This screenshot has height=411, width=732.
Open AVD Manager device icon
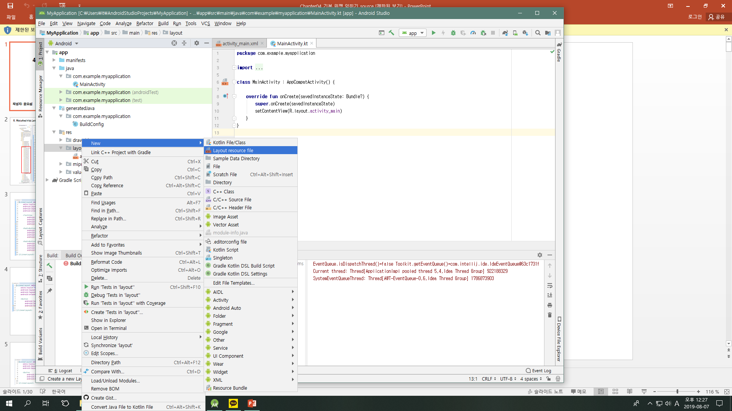point(515,33)
